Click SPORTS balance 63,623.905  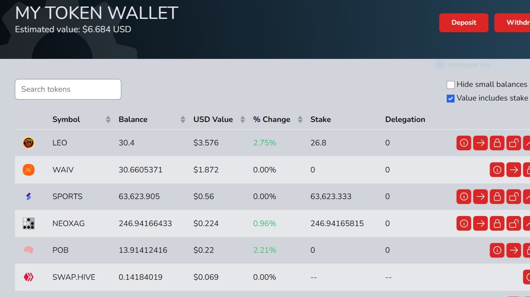139,196
